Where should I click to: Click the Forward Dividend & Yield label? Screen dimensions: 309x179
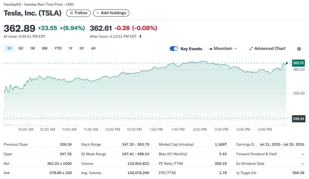[x=256, y=154]
